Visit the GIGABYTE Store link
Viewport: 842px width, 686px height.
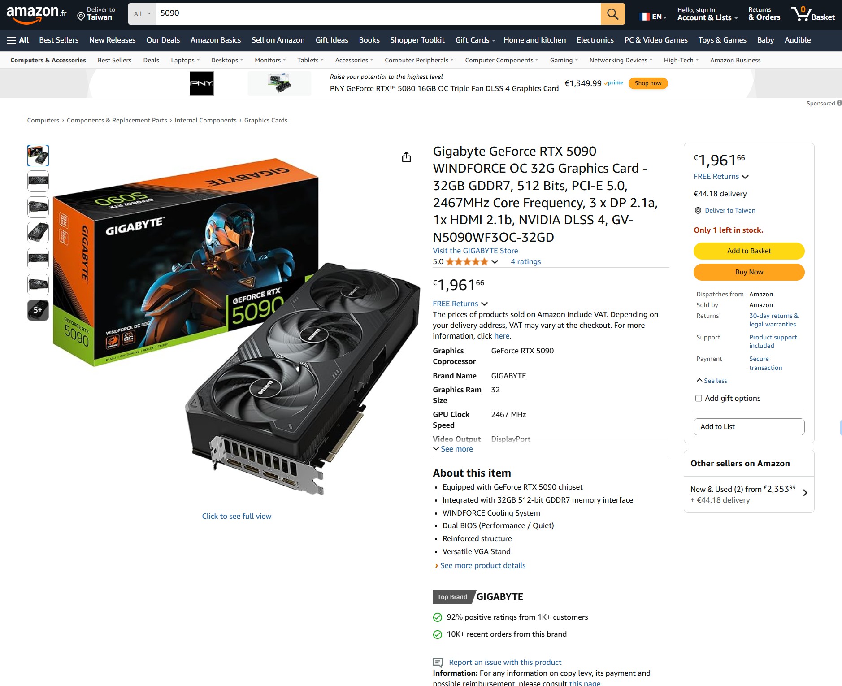475,251
